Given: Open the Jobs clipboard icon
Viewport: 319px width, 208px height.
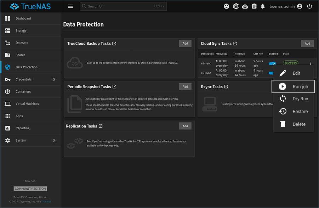Looking at the screenshot, I should click(254, 6).
